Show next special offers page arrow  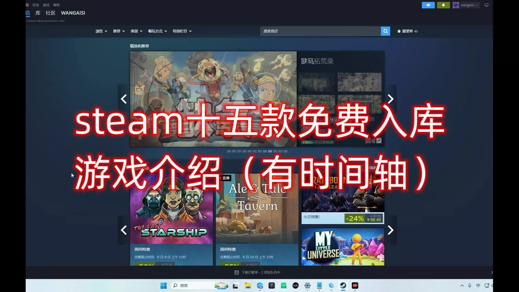pos(391,230)
